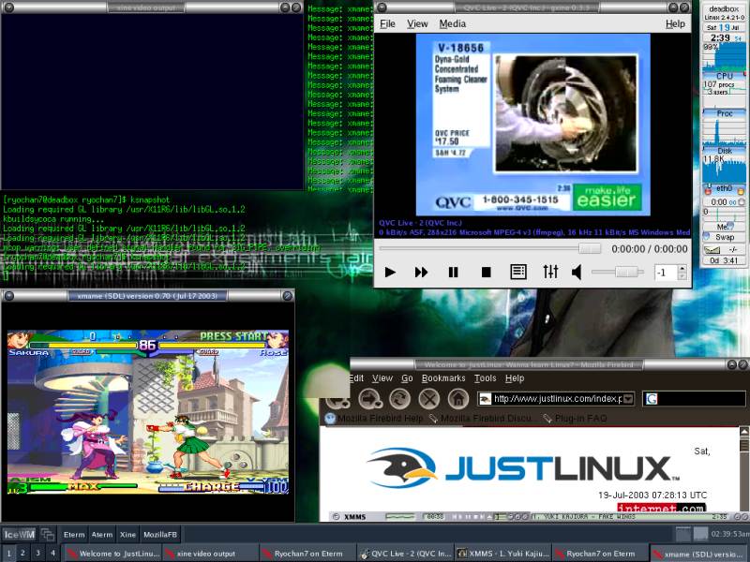The image size is (750, 562).
Task: Click the XMMS elapsed time display
Action: pyautogui.click(x=434, y=517)
